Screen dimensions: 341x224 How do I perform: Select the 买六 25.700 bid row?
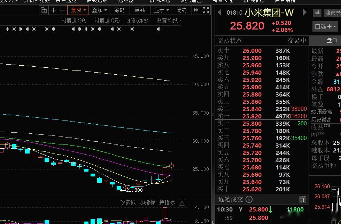pos(262,160)
